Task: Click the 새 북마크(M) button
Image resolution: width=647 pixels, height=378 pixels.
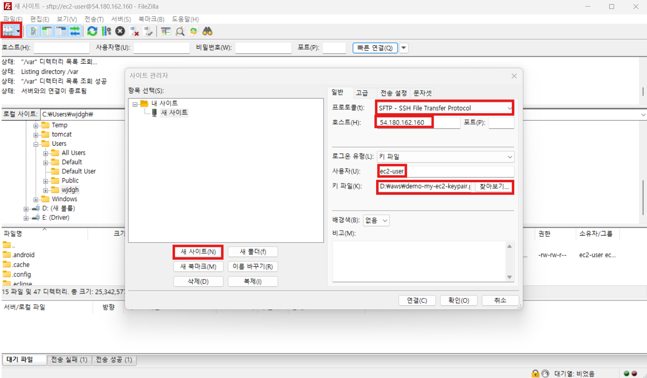Action: pos(198,266)
